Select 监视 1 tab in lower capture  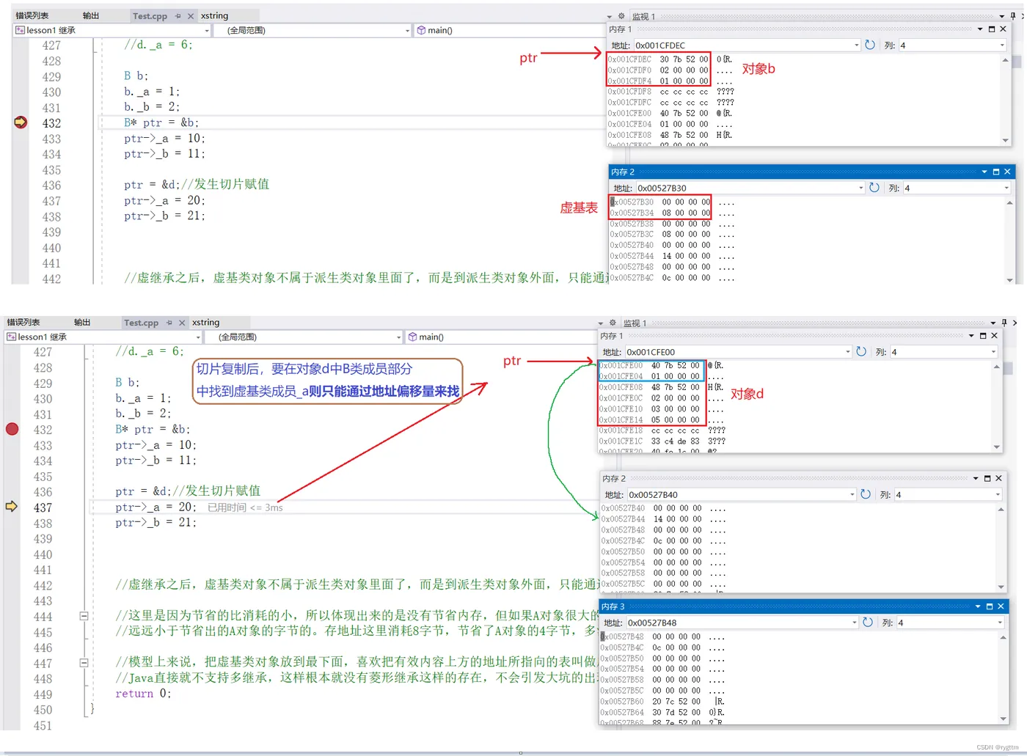click(635, 323)
